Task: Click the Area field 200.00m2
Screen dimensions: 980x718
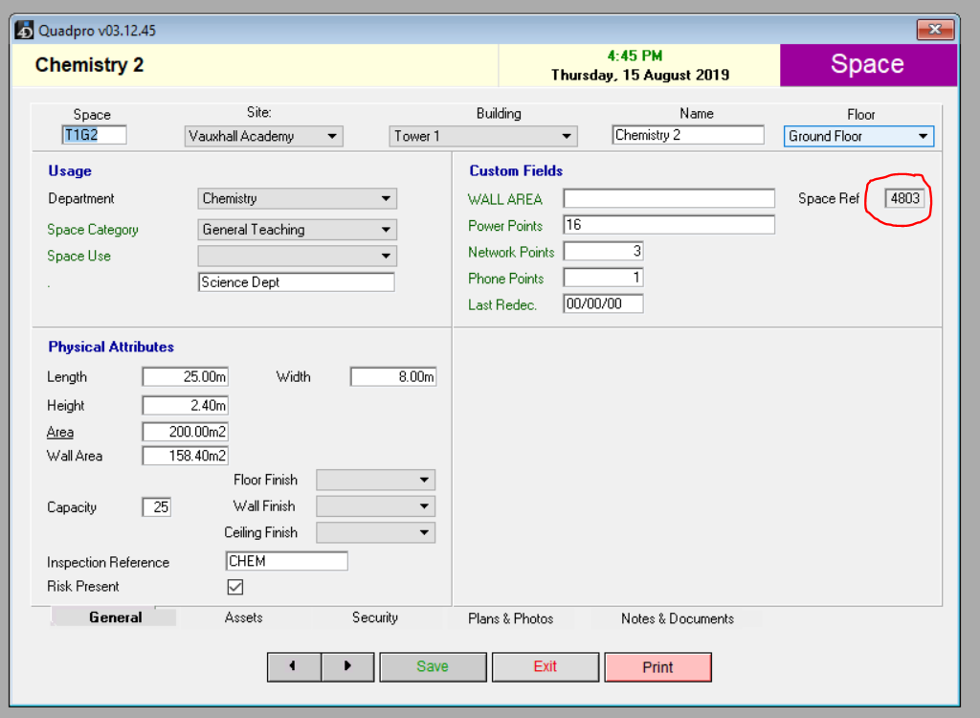Action: [x=185, y=432]
